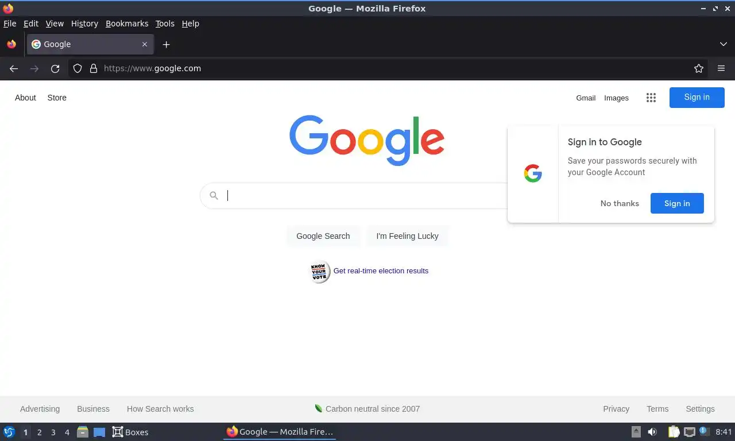Click the blue Sign in header button

(697, 98)
